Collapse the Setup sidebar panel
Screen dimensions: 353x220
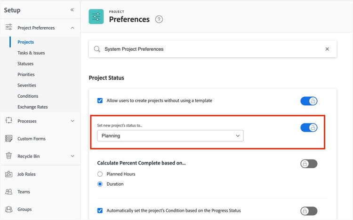[72, 10]
